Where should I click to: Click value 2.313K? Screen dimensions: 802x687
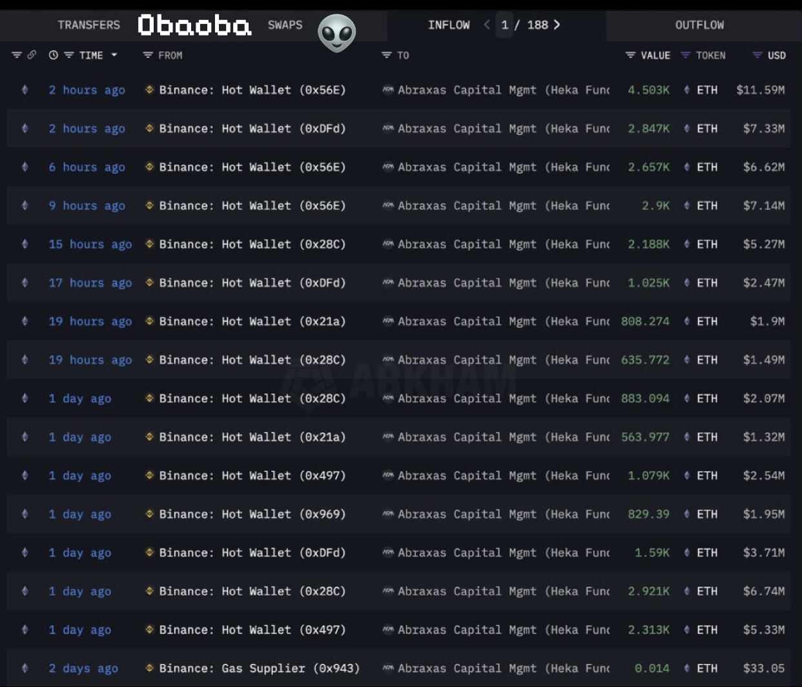648,630
